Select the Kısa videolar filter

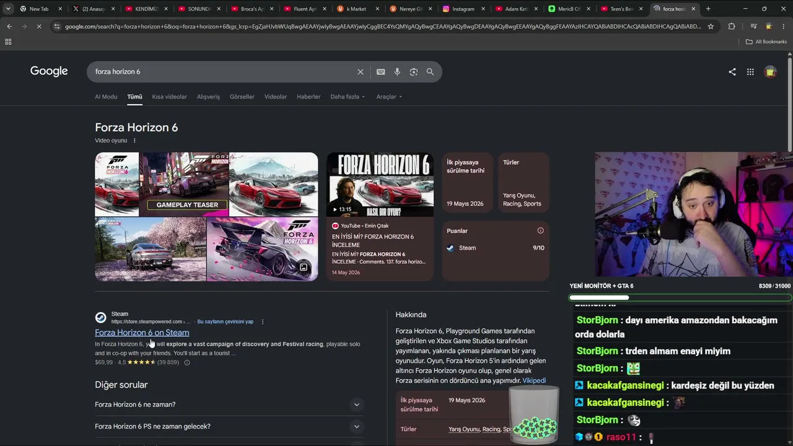pyautogui.click(x=170, y=97)
